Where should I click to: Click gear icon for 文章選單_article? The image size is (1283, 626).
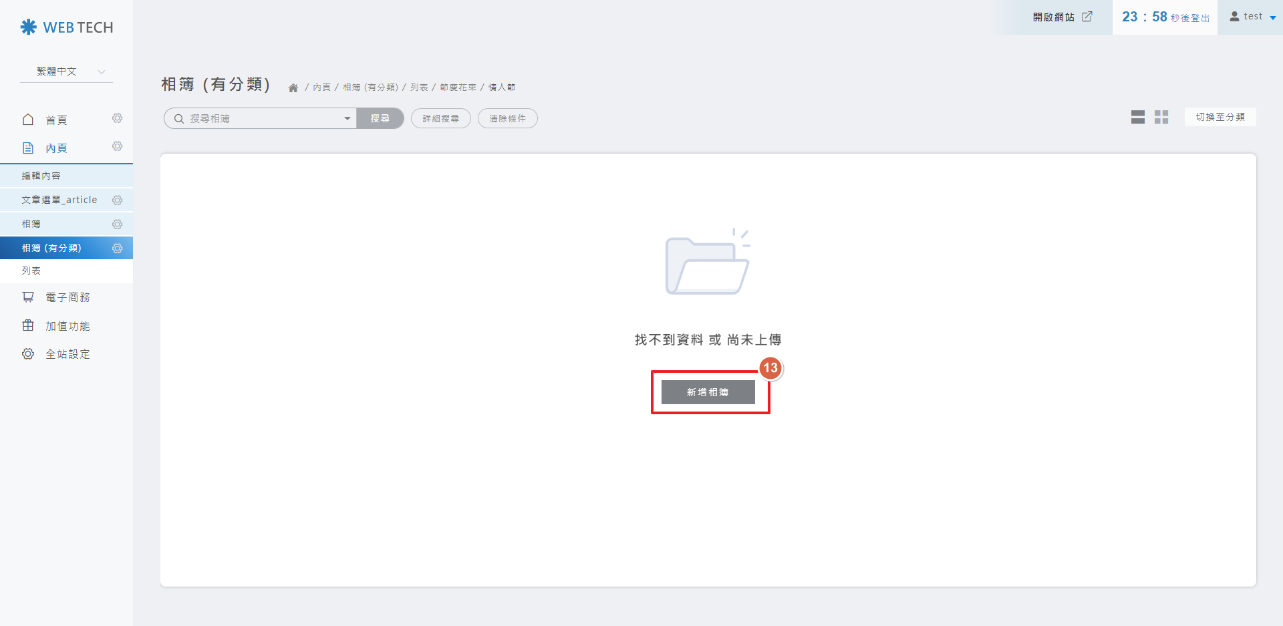pos(117,200)
